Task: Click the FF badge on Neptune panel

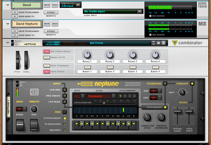Action: tap(34, 92)
